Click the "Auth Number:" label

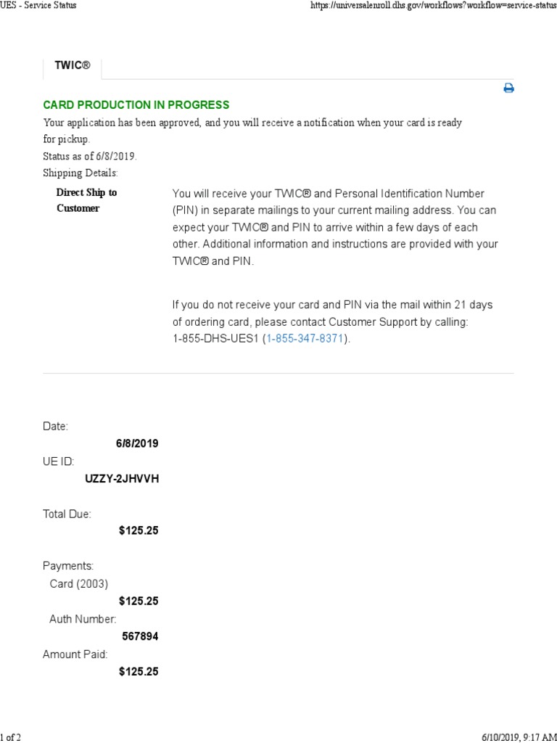pos(83,619)
